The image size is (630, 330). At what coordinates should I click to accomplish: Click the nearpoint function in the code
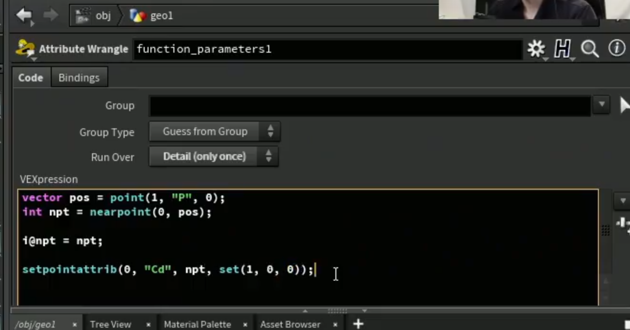121,212
